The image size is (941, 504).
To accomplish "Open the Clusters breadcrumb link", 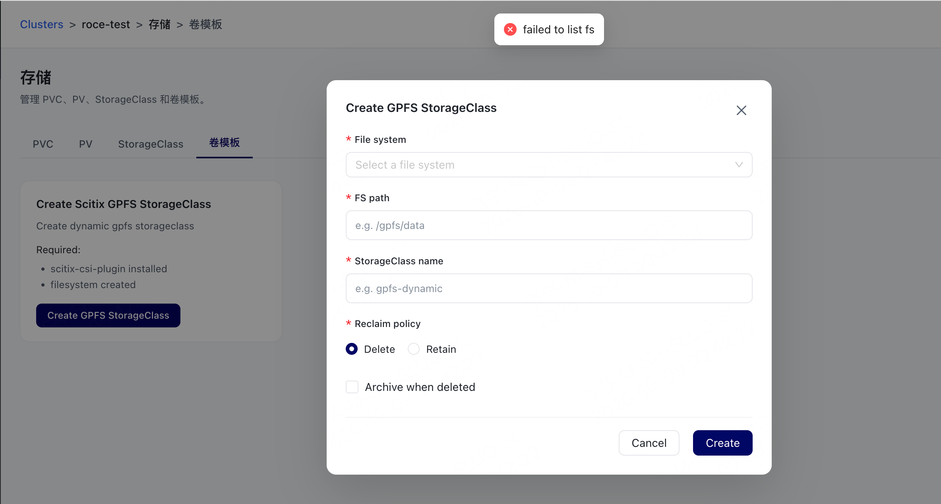I will [42, 25].
